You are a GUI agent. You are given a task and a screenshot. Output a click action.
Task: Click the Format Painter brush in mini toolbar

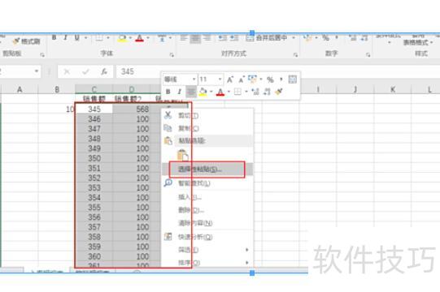pyautogui.click(x=279, y=92)
